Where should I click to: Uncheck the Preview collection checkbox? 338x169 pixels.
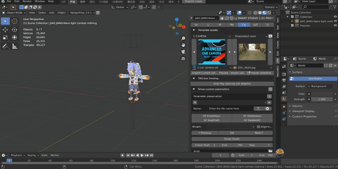[292, 26]
